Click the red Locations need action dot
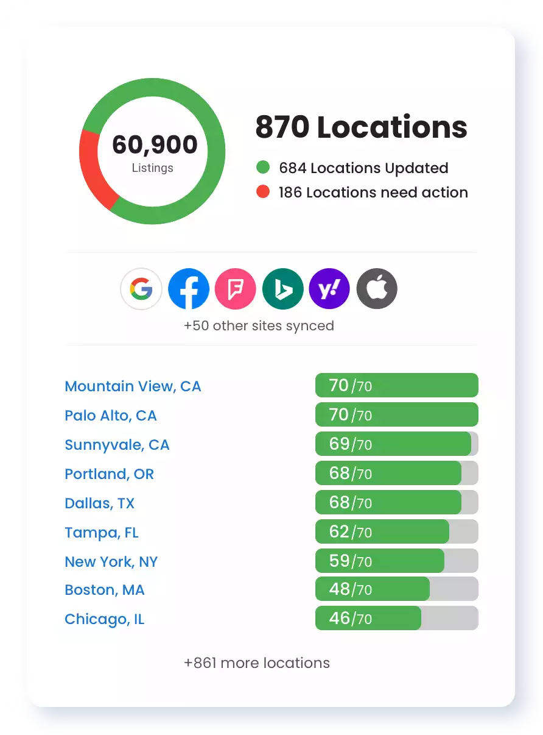The image size is (543, 735). (263, 192)
